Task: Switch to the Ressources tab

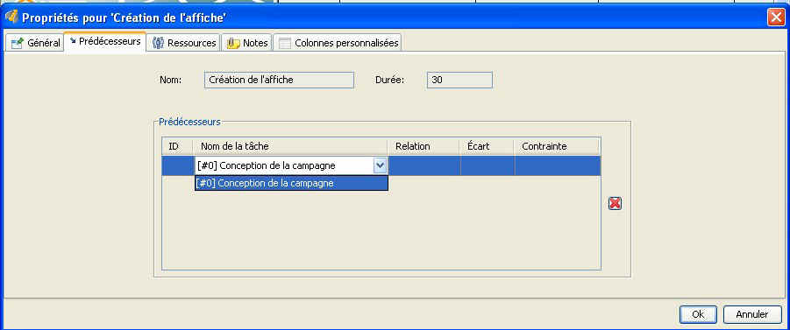Action: 185,43
